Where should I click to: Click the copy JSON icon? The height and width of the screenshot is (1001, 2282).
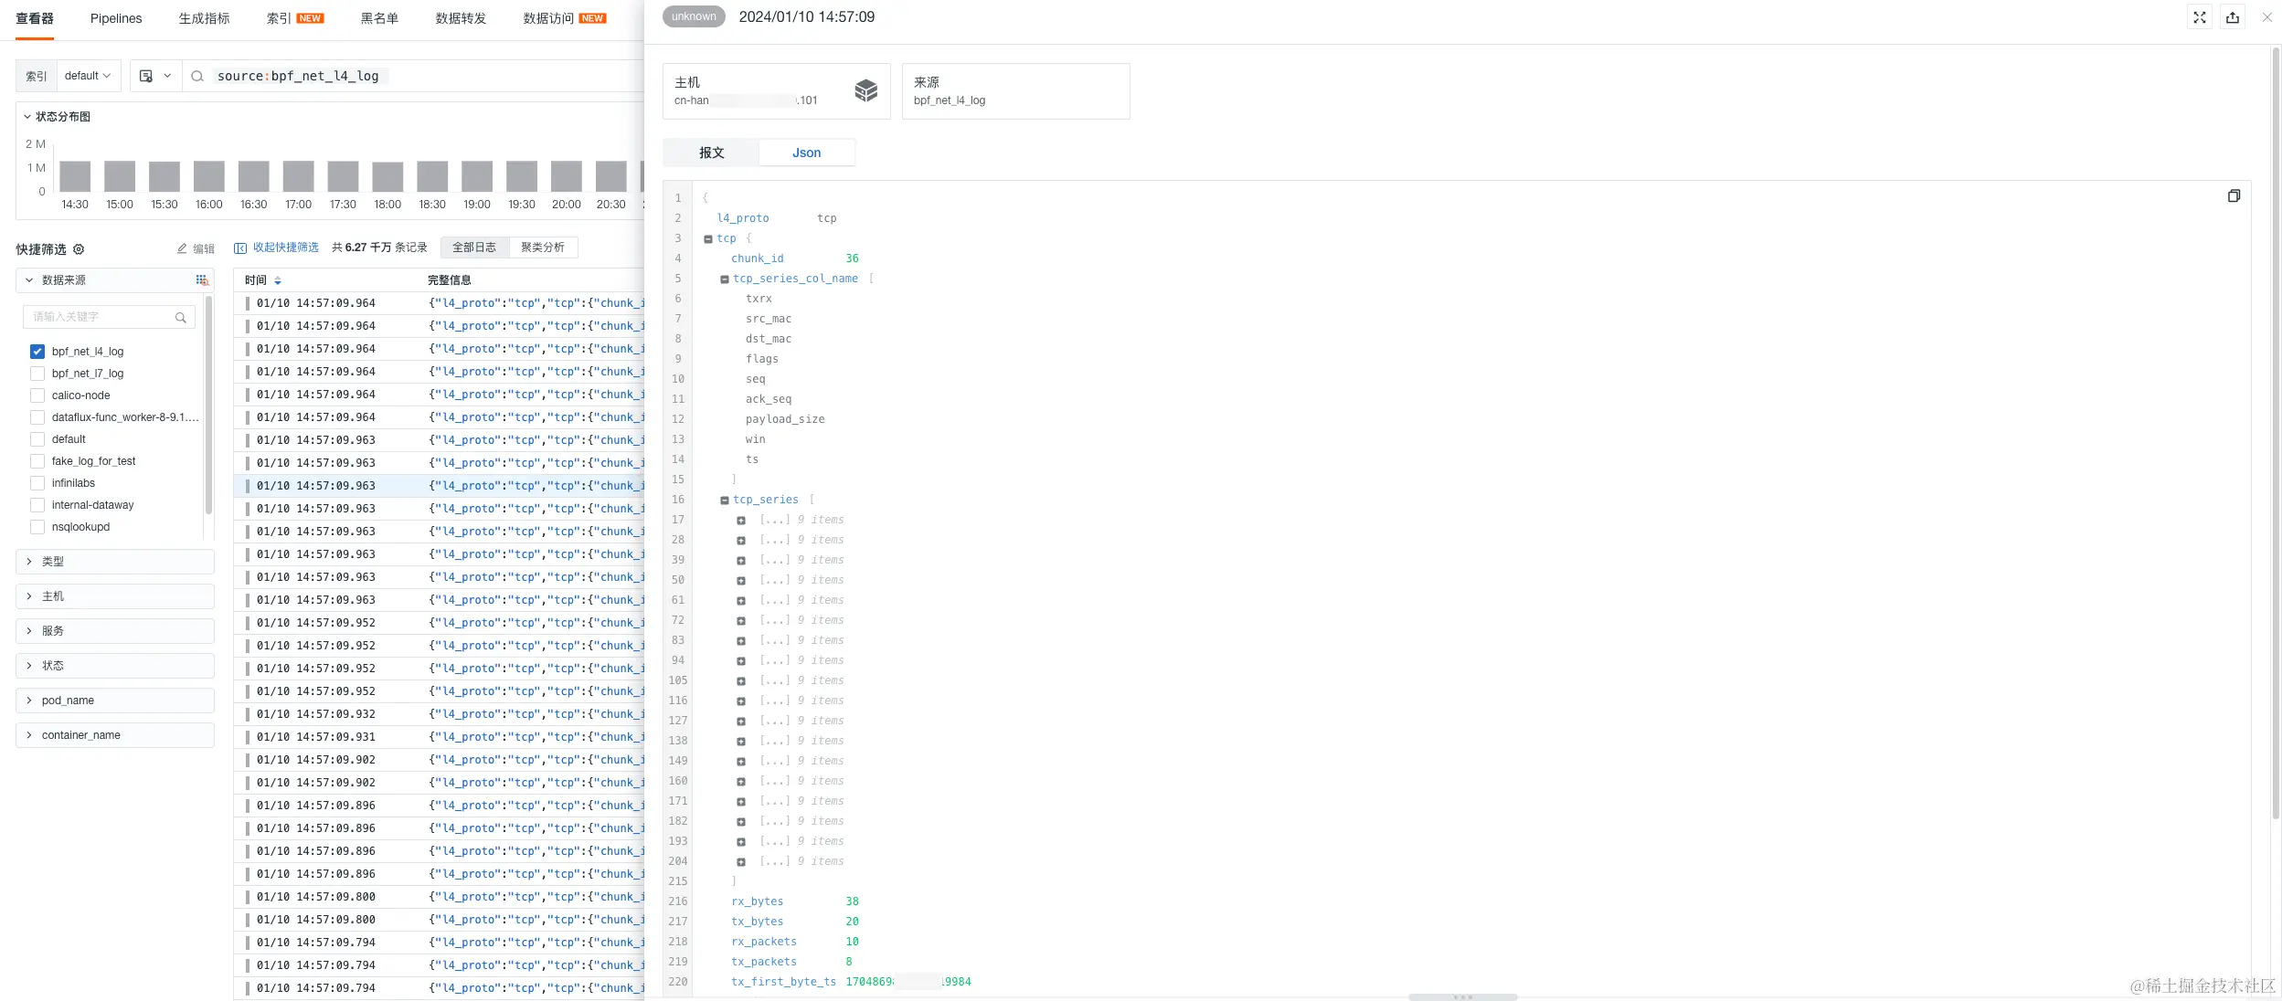tap(2233, 196)
